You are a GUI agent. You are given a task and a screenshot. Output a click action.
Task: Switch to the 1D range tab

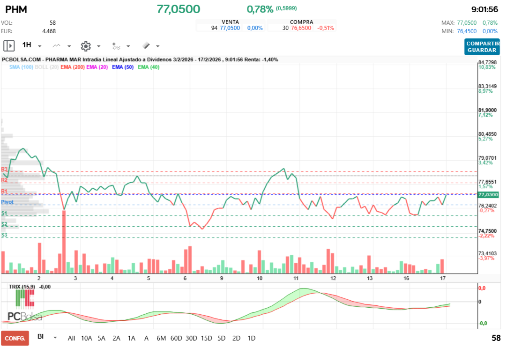point(251,338)
